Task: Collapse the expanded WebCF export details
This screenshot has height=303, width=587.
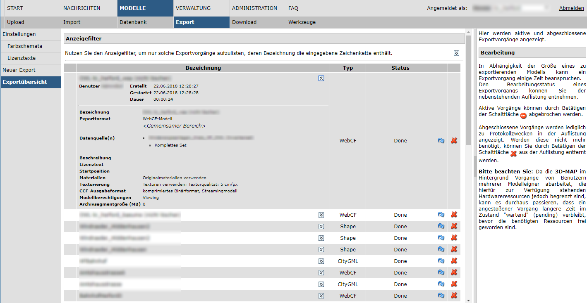Action: [x=321, y=78]
